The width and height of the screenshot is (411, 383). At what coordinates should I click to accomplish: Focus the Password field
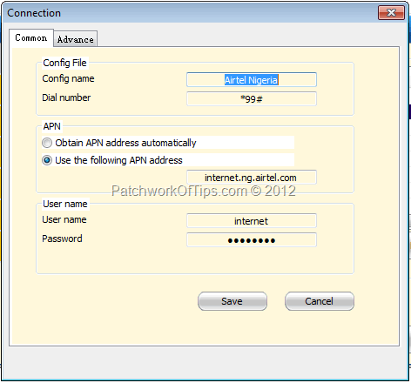coord(252,240)
